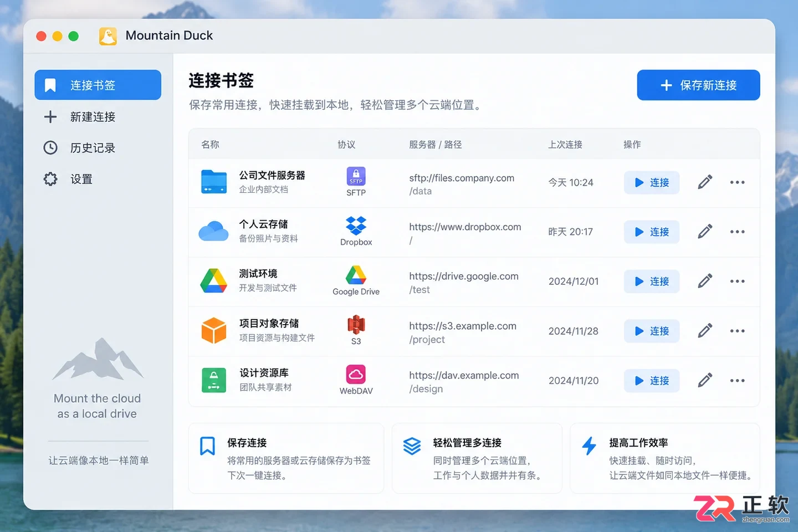The width and height of the screenshot is (798, 532).
Task: Edit the 公司文件服务器 bookmark with the pencil icon
Action: pyautogui.click(x=705, y=182)
